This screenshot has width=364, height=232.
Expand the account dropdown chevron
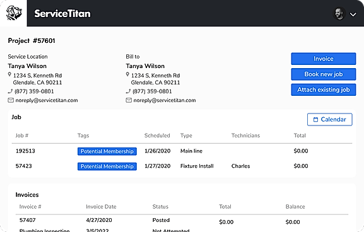(x=353, y=14)
